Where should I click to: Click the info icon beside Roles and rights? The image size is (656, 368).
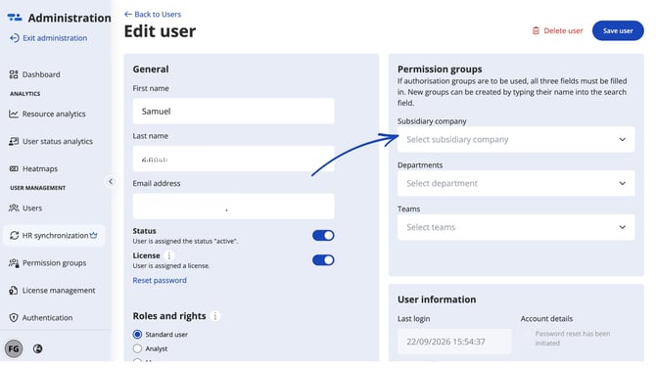click(x=215, y=316)
